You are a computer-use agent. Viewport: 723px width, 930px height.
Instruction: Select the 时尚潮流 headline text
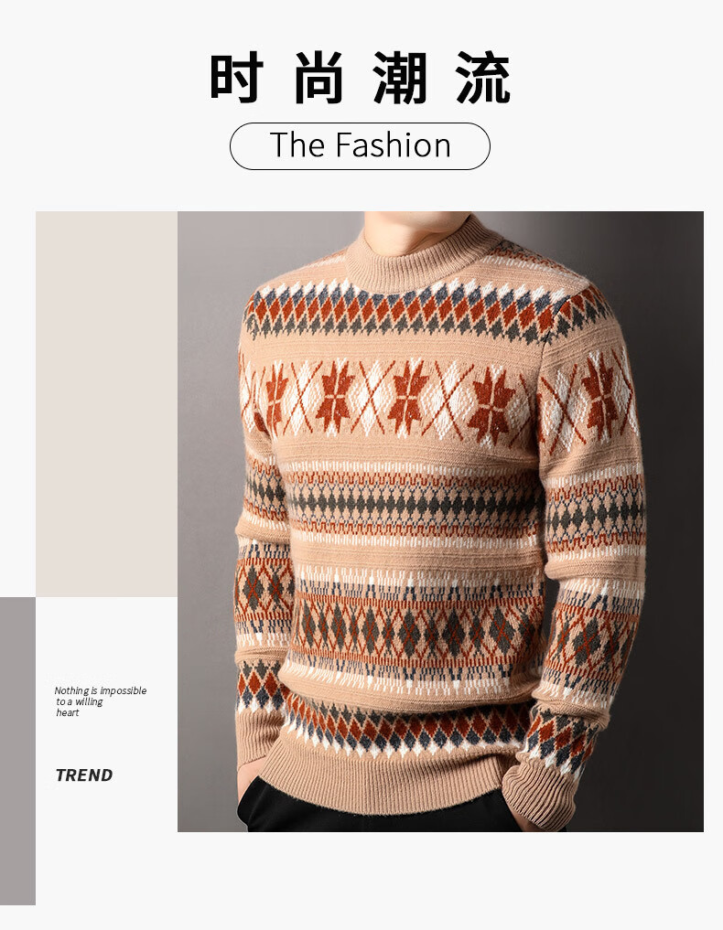pos(360,78)
